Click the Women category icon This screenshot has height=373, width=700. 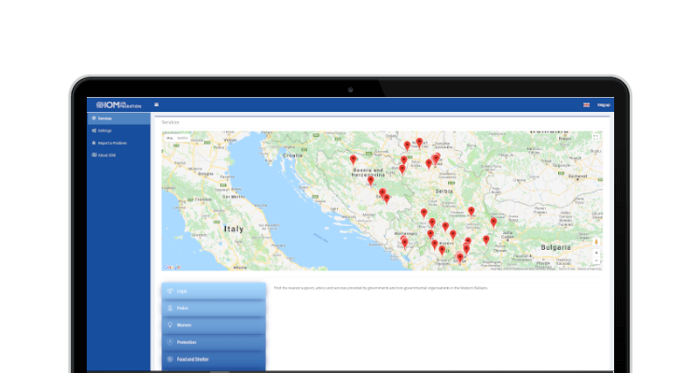coord(170,325)
